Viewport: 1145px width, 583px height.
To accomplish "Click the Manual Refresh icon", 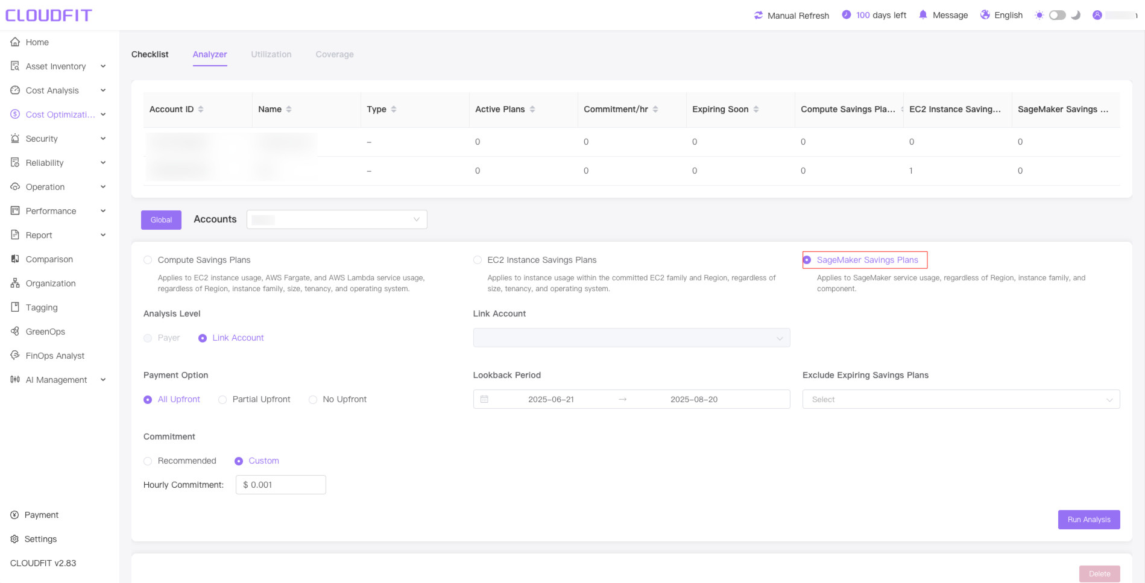I will click(x=759, y=15).
